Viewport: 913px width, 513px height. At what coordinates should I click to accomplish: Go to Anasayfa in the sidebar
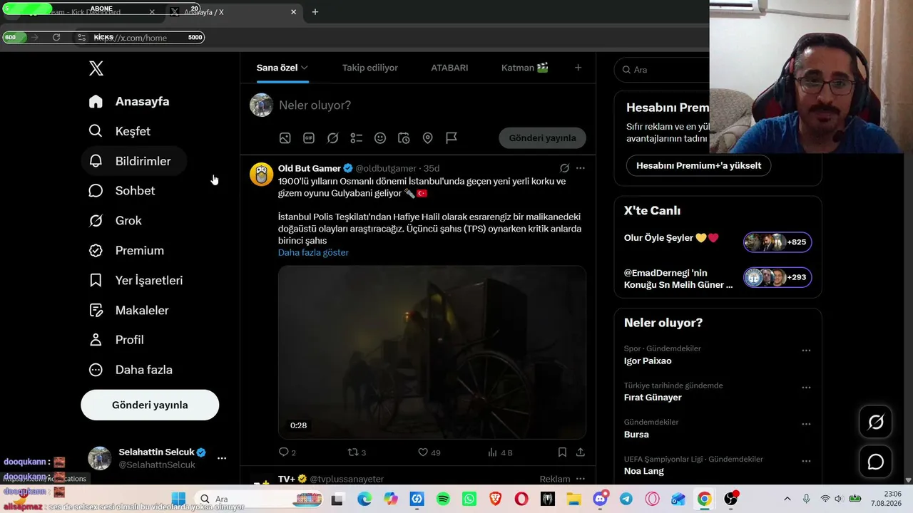tap(129, 101)
